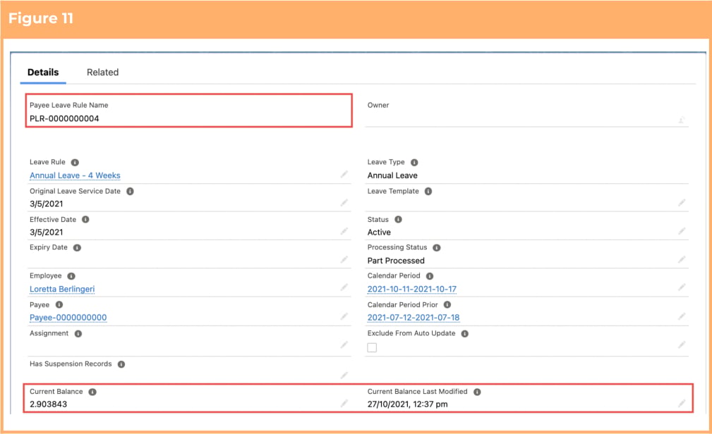The width and height of the screenshot is (712, 434).
Task: Edit the Status field with pencil icon
Action: pos(682,231)
